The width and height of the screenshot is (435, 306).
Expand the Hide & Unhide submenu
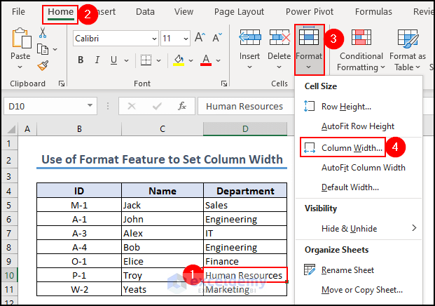coord(414,228)
